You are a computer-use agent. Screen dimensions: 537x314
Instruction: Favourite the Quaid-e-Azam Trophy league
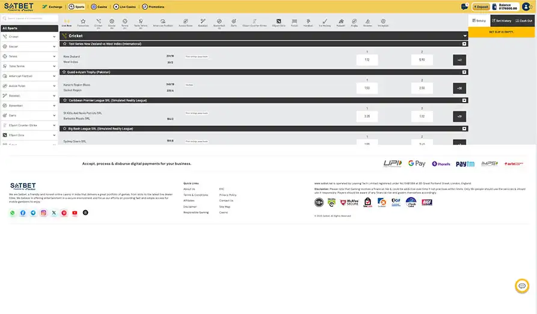point(64,72)
